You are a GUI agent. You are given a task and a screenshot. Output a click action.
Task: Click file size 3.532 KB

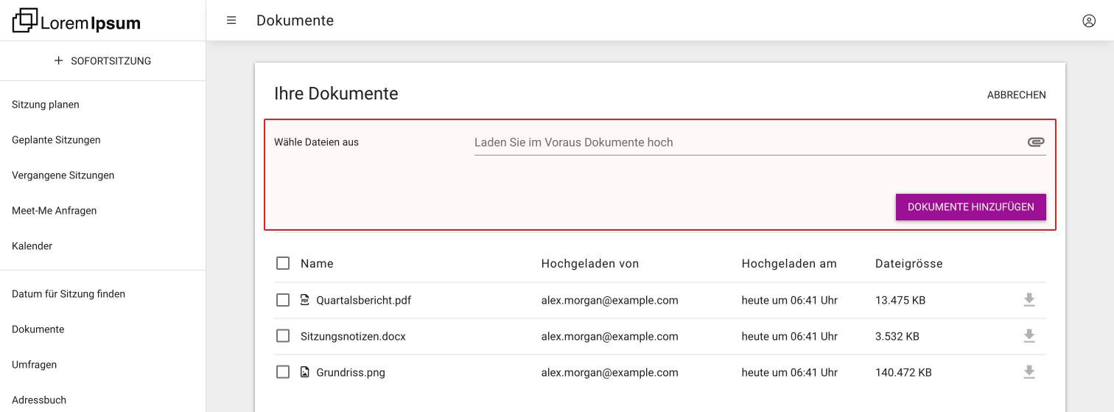[897, 336]
